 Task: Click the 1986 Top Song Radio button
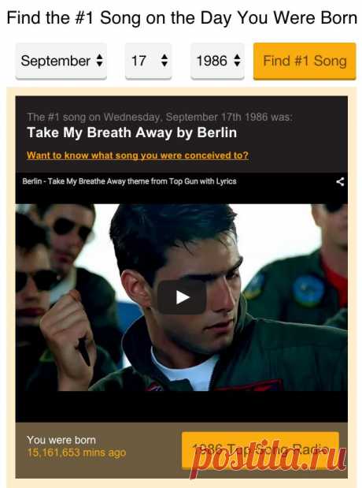(260, 449)
